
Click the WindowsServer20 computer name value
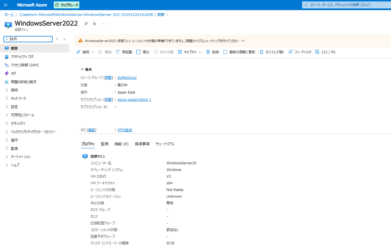(x=181, y=163)
